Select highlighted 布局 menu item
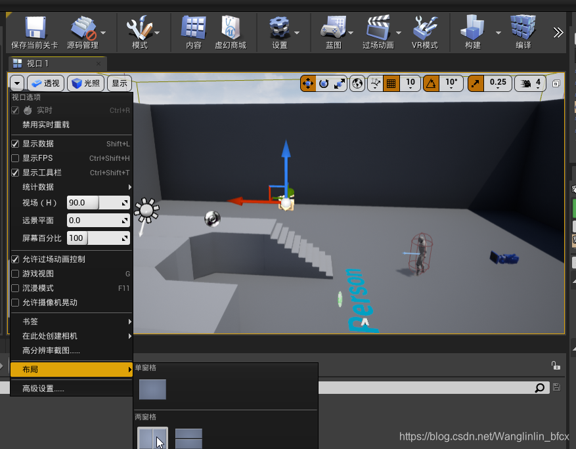Screen dimensions: 576x449 pyautogui.click(x=72, y=370)
